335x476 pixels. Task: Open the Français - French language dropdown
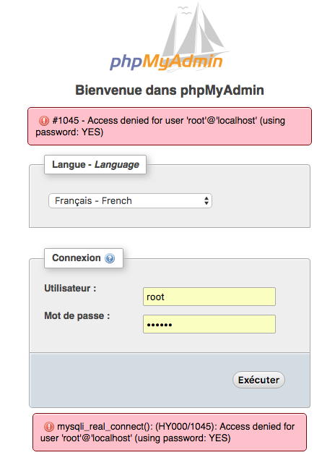click(130, 200)
